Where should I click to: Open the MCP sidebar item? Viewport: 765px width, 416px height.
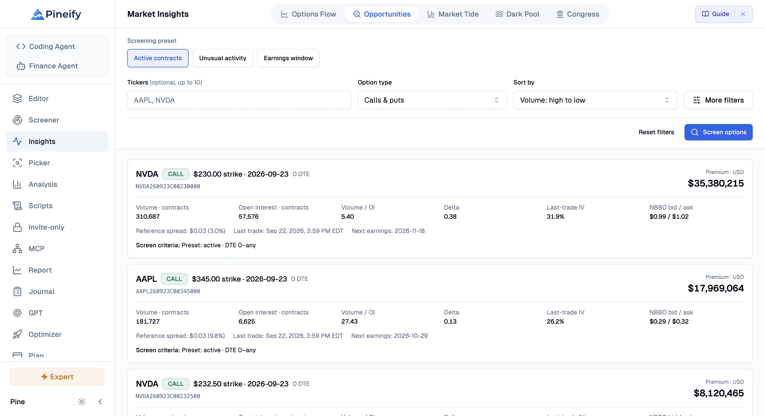pyautogui.click(x=57, y=249)
